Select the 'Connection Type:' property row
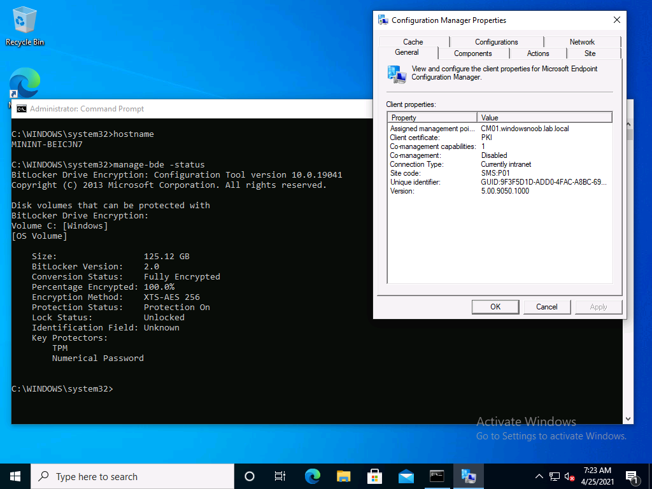The width and height of the screenshot is (652, 489). click(500, 164)
